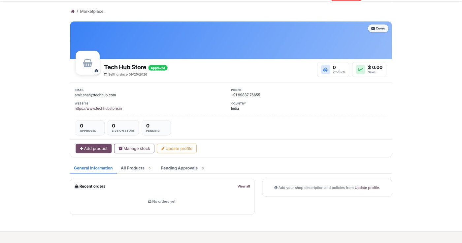Click the Sales chart icon
This screenshot has height=243, width=462.
click(360, 70)
